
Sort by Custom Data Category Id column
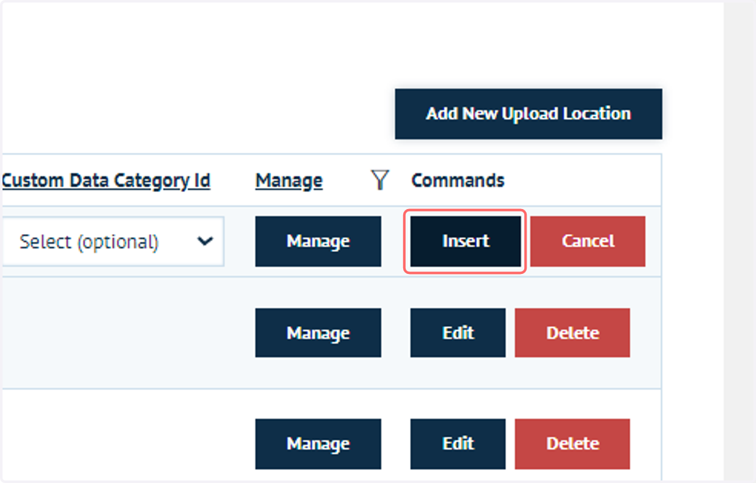tap(106, 181)
